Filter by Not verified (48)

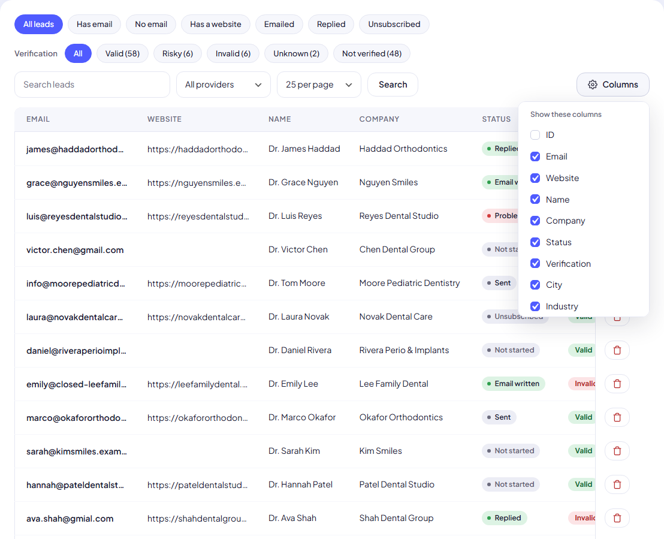(372, 53)
